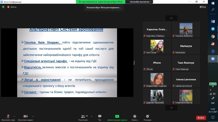Open the Чат chat panel
This screenshot has height=122, width=218.
click(100, 118)
